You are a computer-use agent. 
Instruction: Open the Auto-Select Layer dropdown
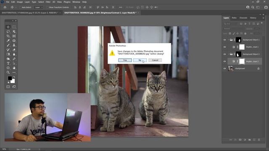point(39,8)
